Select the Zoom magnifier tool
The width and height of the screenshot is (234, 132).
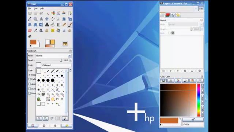point(35,19)
